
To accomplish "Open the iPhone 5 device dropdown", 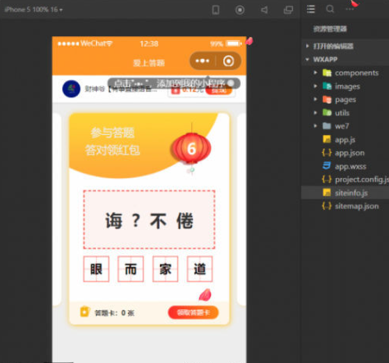I will [x=33, y=10].
